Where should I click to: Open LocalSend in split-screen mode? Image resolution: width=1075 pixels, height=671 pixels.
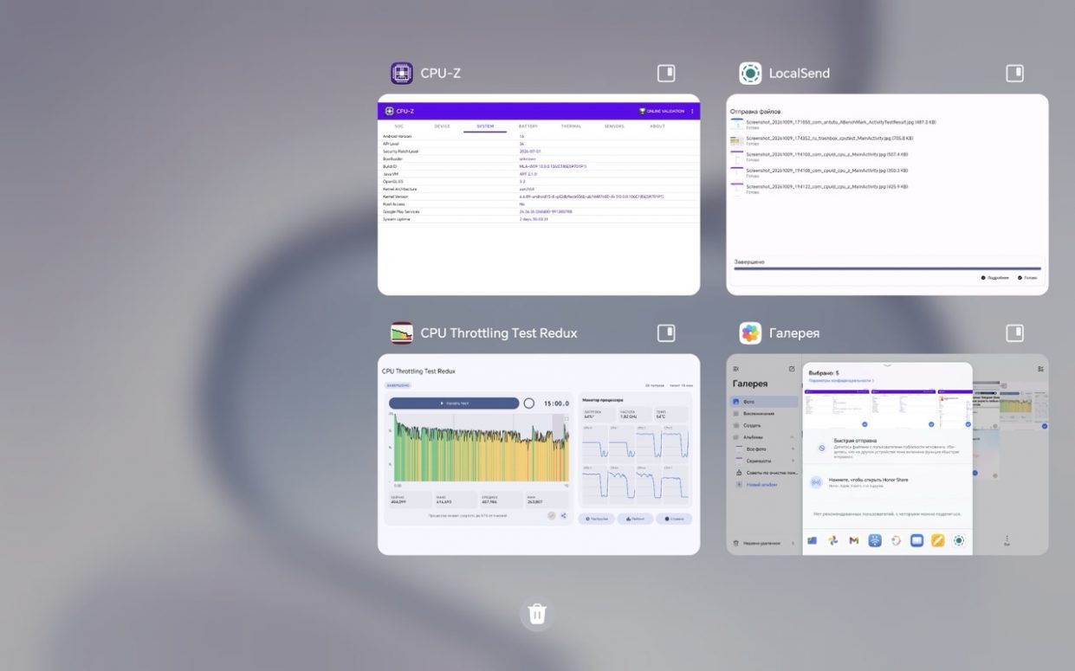[x=1014, y=73]
